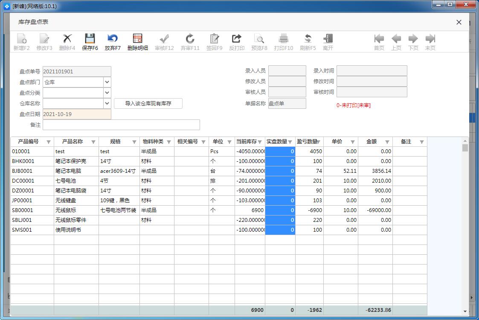Click the 反打印 icon

click(237, 39)
